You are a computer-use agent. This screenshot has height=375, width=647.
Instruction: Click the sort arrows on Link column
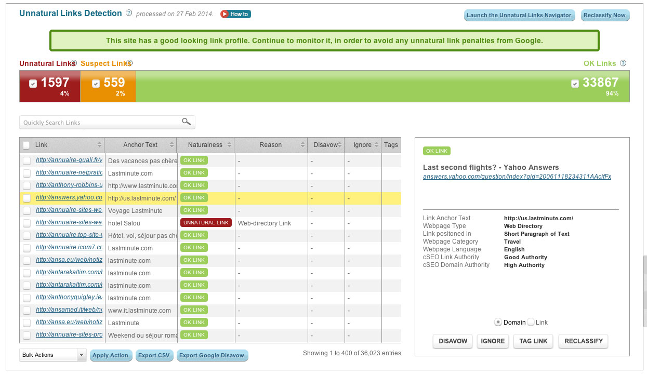tap(99, 145)
